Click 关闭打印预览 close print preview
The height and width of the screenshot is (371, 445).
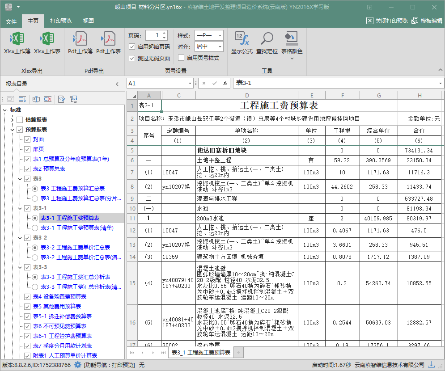pos(387,21)
